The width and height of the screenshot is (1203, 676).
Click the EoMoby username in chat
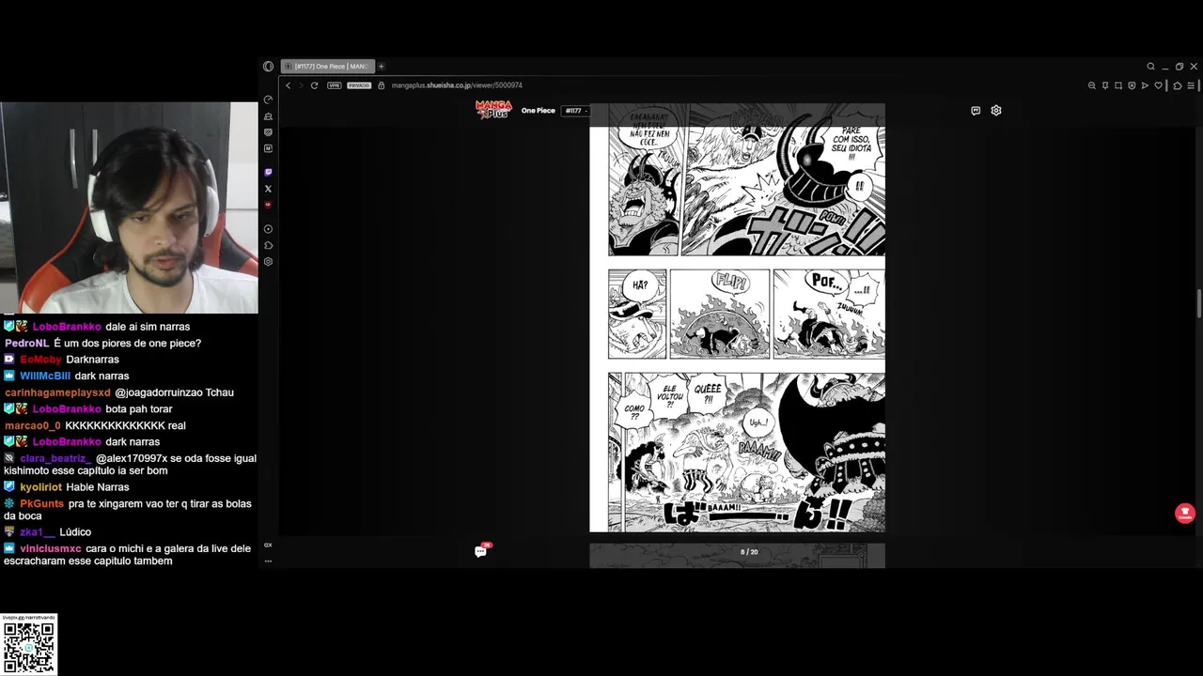tap(40, 360)
